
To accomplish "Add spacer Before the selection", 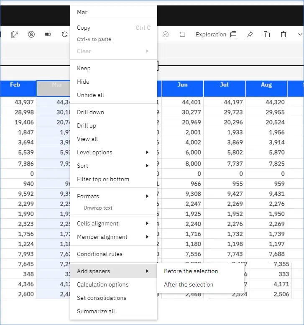I will (x=201, y=271).
